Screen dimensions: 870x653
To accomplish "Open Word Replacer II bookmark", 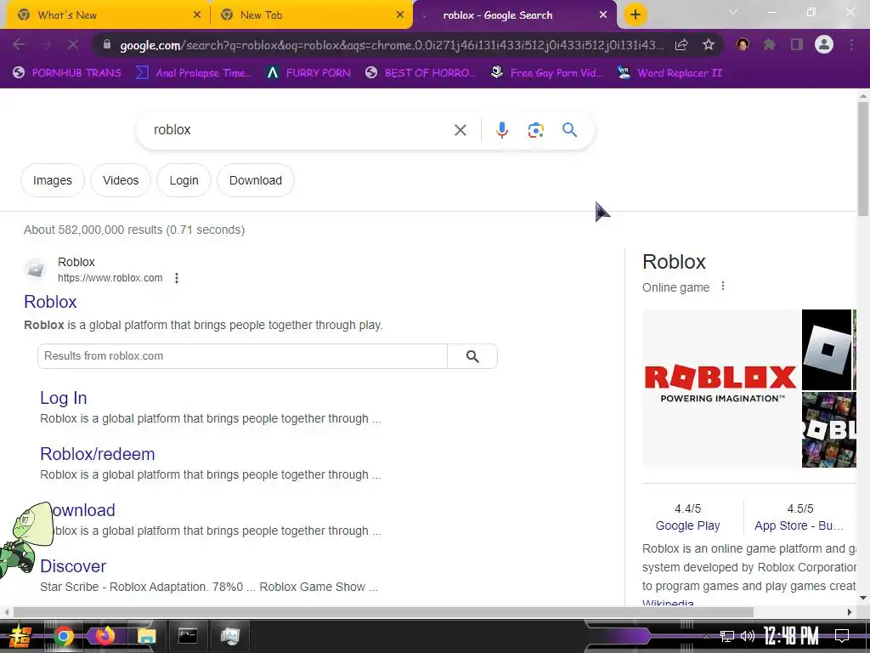I will 669,73.
